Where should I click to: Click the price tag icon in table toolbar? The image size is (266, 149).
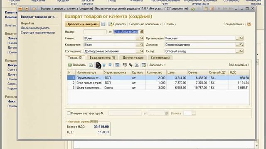pos(131,65)
